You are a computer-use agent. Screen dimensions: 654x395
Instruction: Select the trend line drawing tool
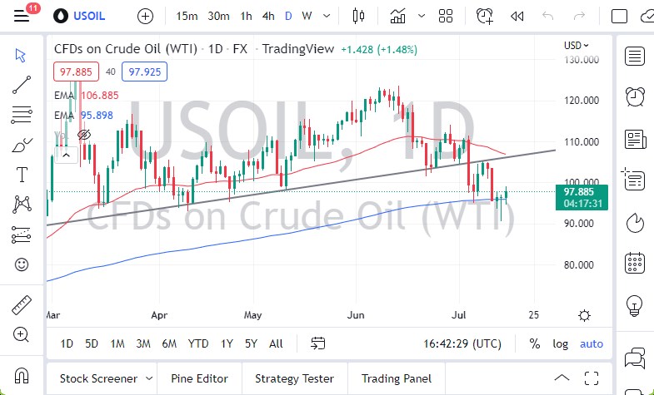coord(22,84)
